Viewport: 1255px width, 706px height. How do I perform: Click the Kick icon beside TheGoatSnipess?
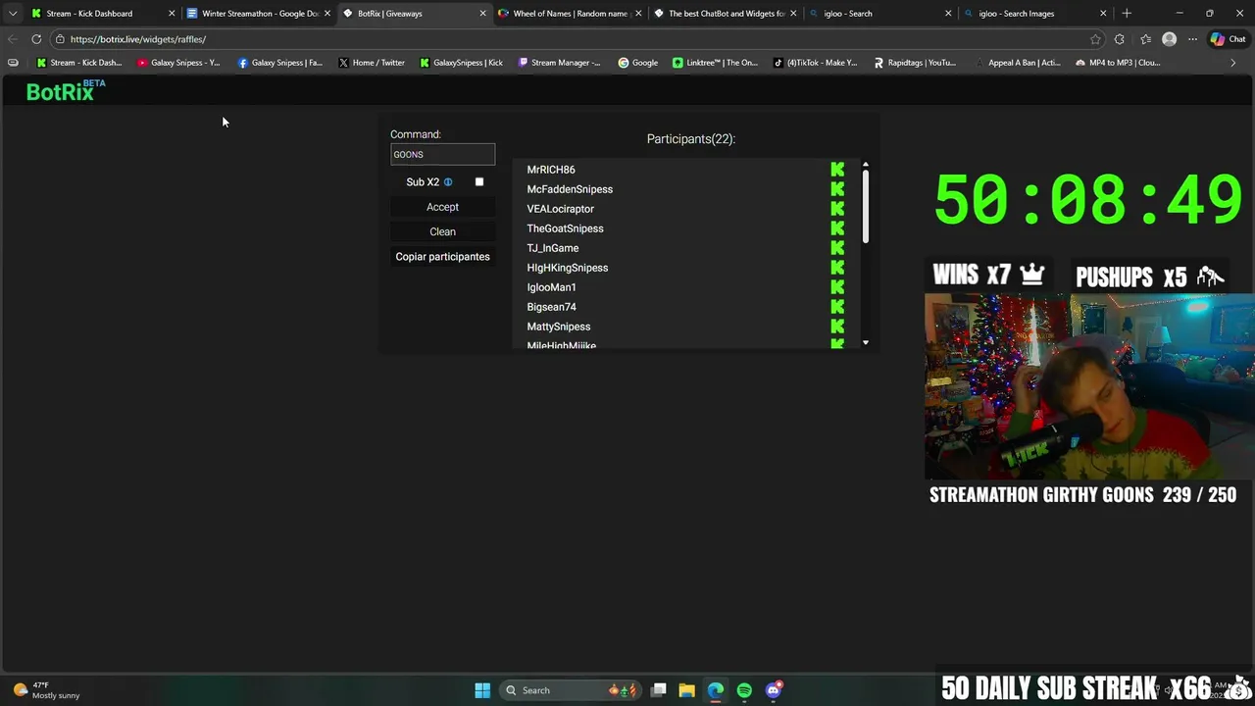[837, 228]
